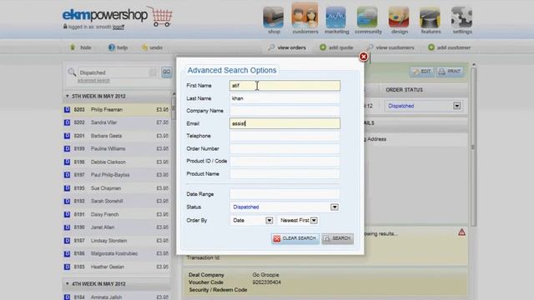Viewport: 534px width, 300px height.
Task: Click the magnifier icon in order search
Action: (72, 72)
